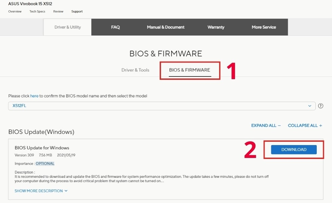The width and height of the screenshot is (332, 203).
Task: Click the X512FL model selection field
Action: 162,106
